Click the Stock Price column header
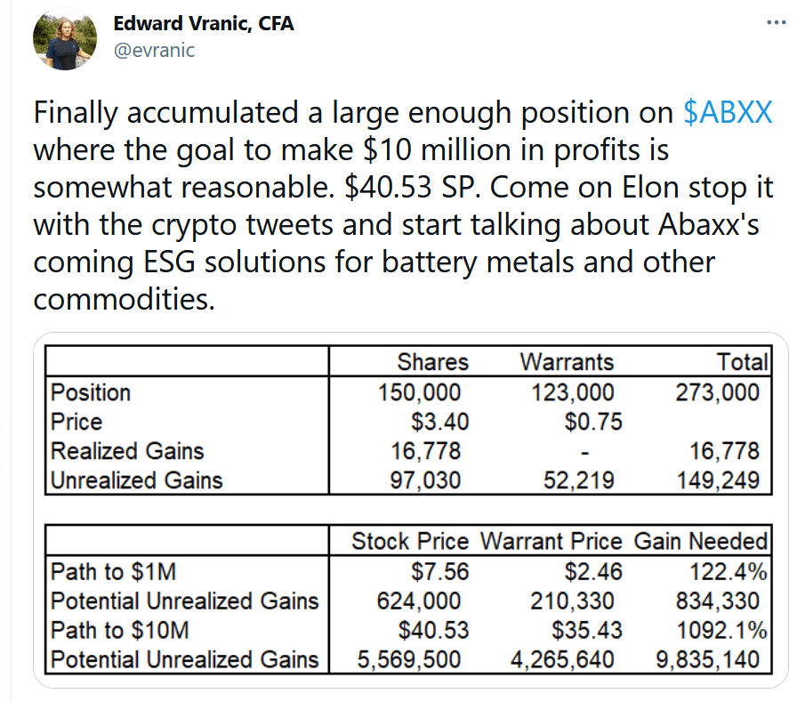The image size is (805, 702). pyautogui.click(x=410, y=541)
